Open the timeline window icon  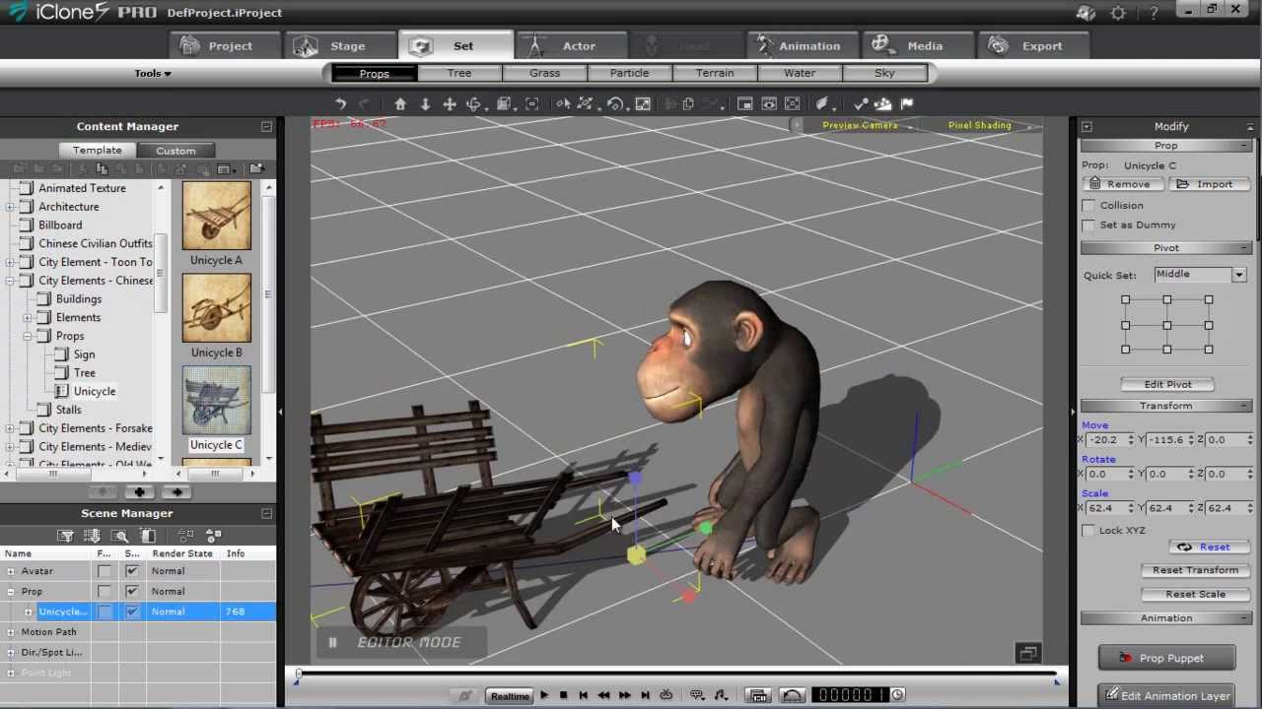(x=758, y=695)
